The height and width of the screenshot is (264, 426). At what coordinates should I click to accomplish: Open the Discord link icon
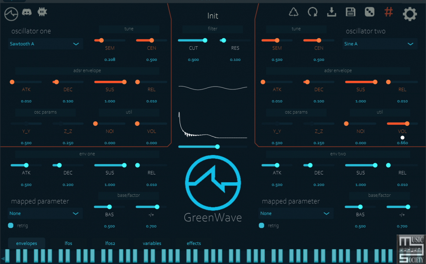point(27,12)
